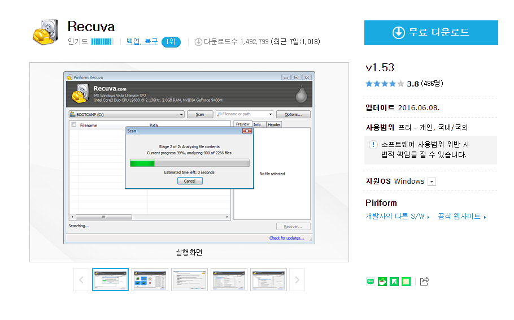Minimize the Piriform Recuva window
The height and width of the screenshot is (320, 514).
click(286, 77)
